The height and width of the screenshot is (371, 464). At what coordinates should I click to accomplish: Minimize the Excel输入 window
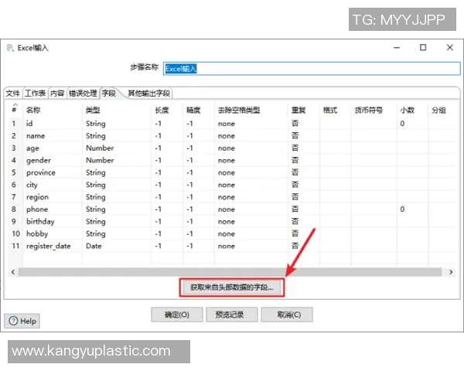pyautogui.click(x=397, y=48)
